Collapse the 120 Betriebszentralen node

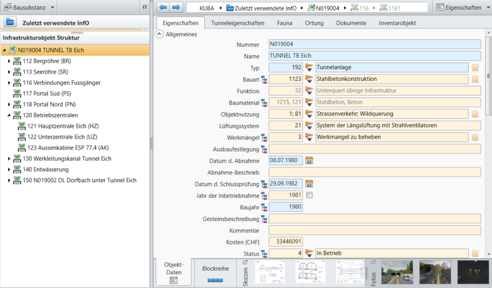tap(9, 115)
